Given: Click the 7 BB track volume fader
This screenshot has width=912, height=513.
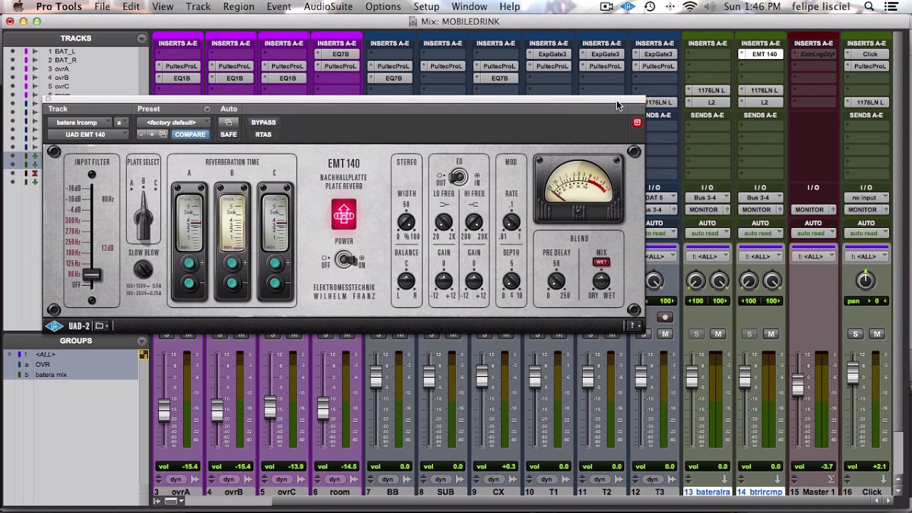Looking at the screenshot, I should [376, 377].
